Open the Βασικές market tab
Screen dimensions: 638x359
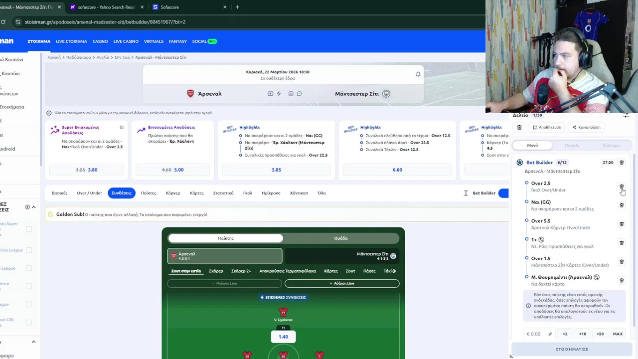coord(59,193)
